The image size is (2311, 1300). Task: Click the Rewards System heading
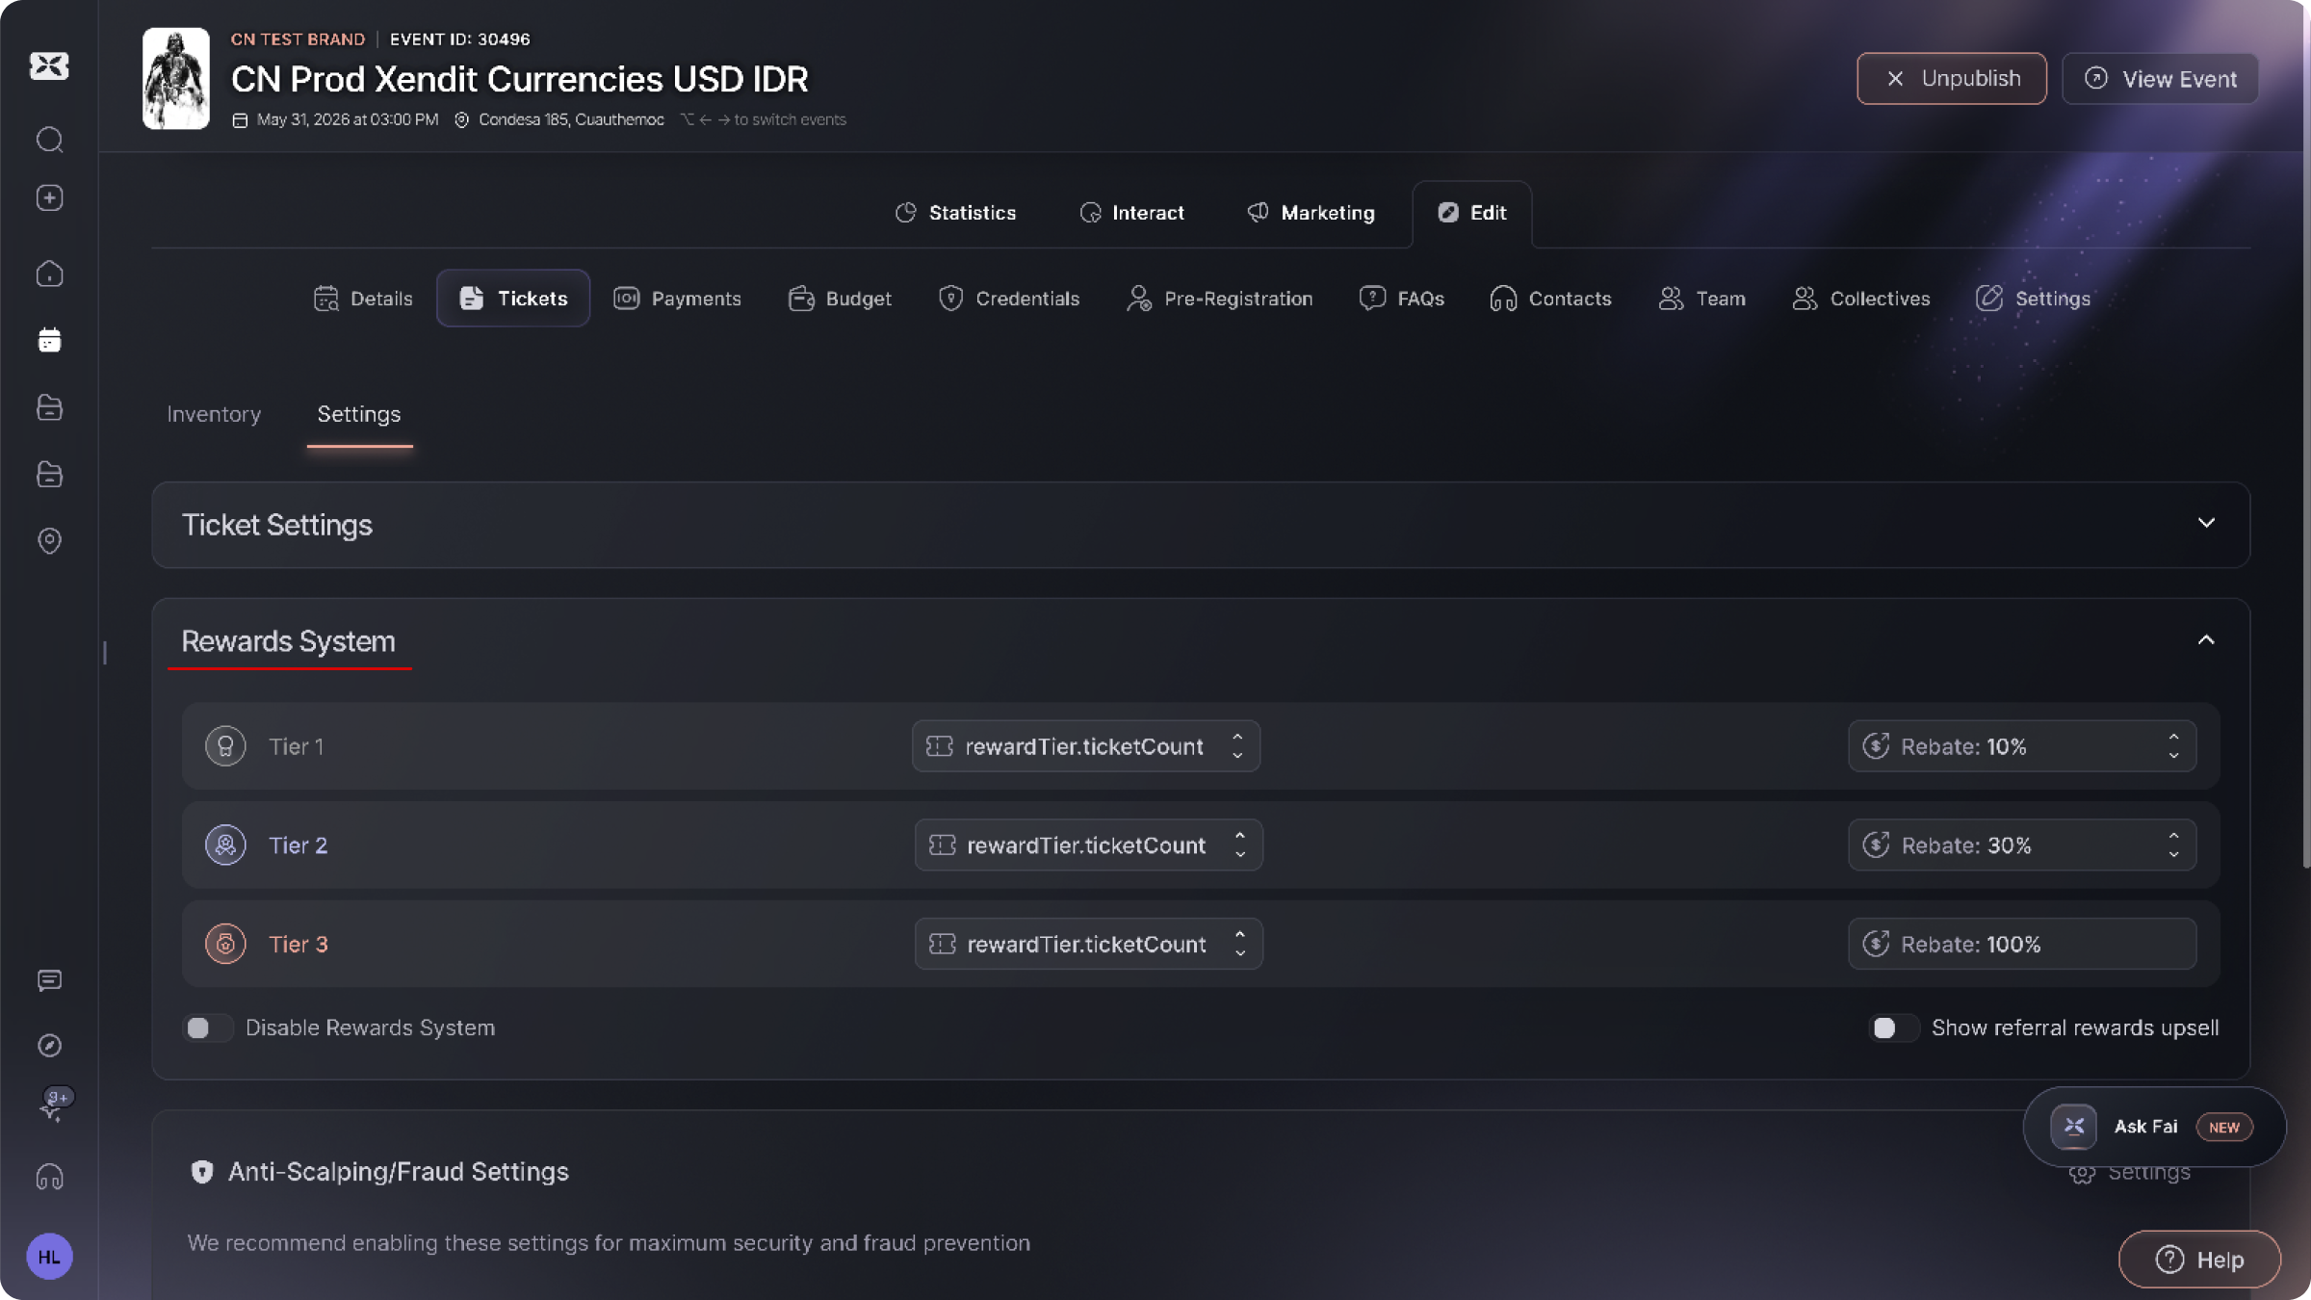tap(289, 641)
